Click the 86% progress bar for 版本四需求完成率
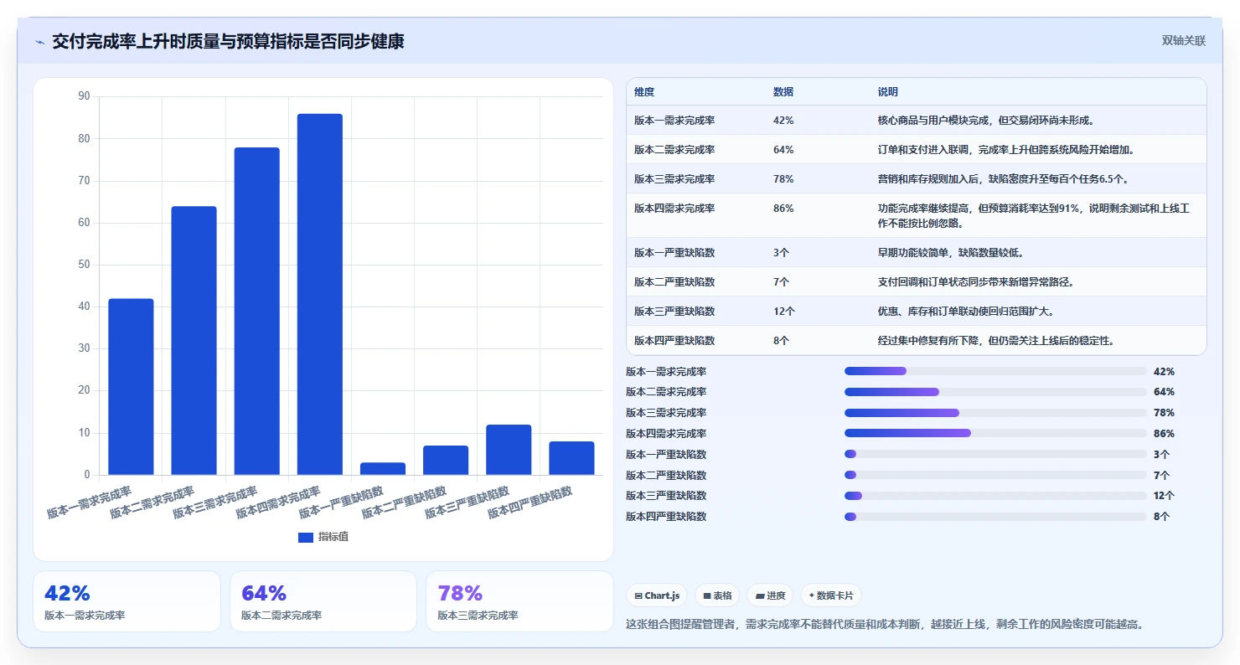Image resolution: width=1240 pixels, height=665 pixels. (x=995, y=433)
